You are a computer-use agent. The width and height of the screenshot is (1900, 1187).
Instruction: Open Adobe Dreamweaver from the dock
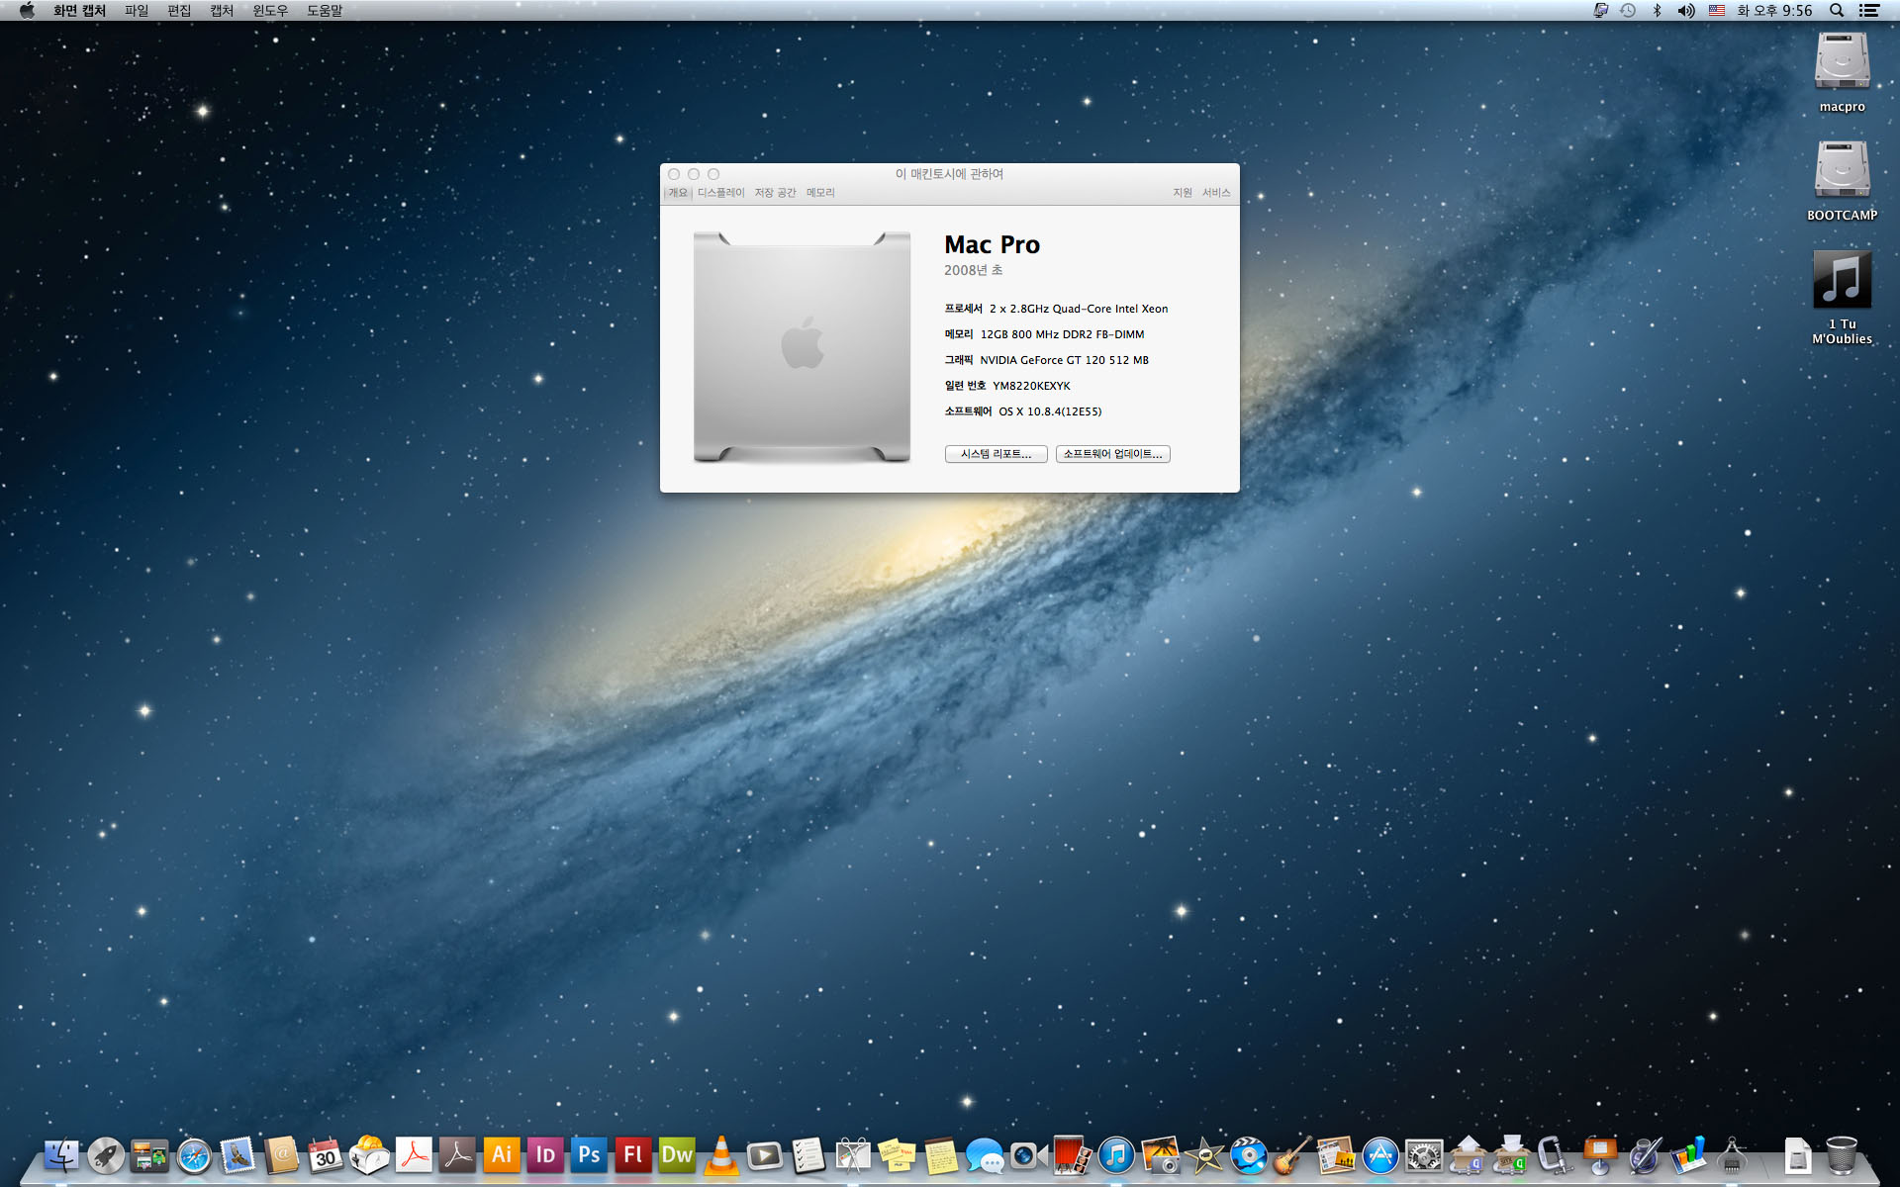(x=677, y=1155)
